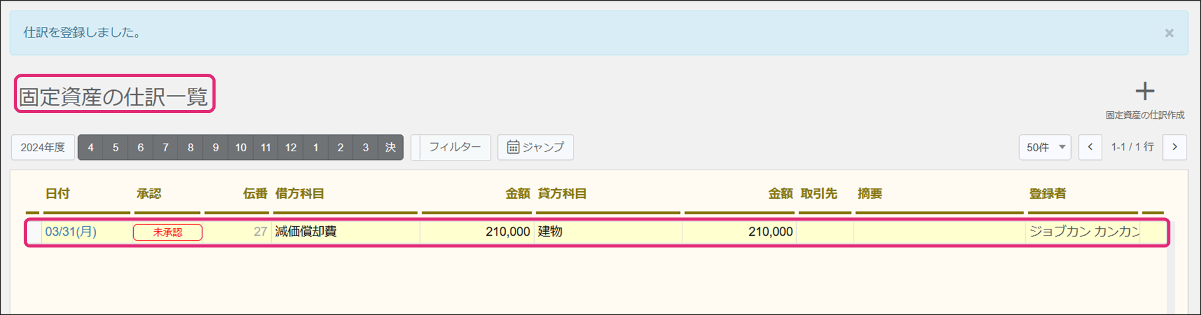Image resolution: width=1201 pixels, height=315 pixels.
Task: Open the 2024年度 fiscal year selector
Action: click(x=43, y=147)
